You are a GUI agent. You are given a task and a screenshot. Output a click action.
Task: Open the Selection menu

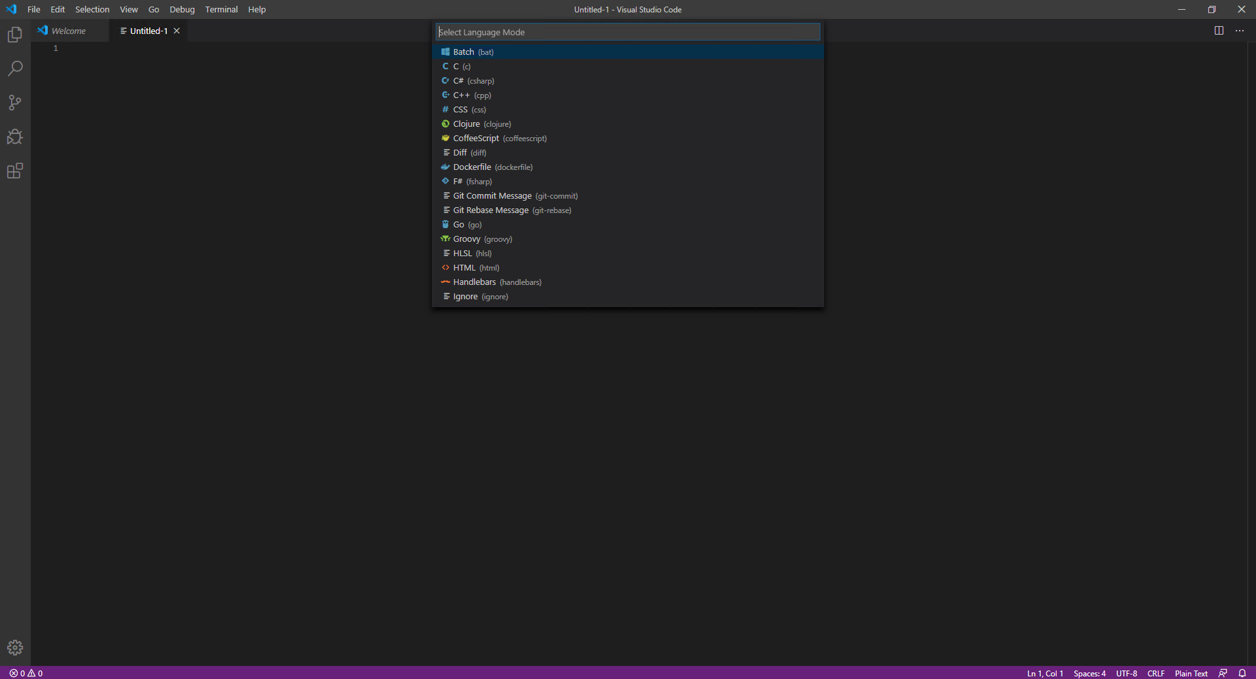point(92,9)
